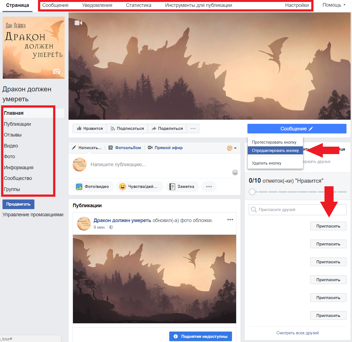The image size is (352, 342).
Task: Open the ellipsis menu beside Поделиться
Action: [x=193, y=128]
